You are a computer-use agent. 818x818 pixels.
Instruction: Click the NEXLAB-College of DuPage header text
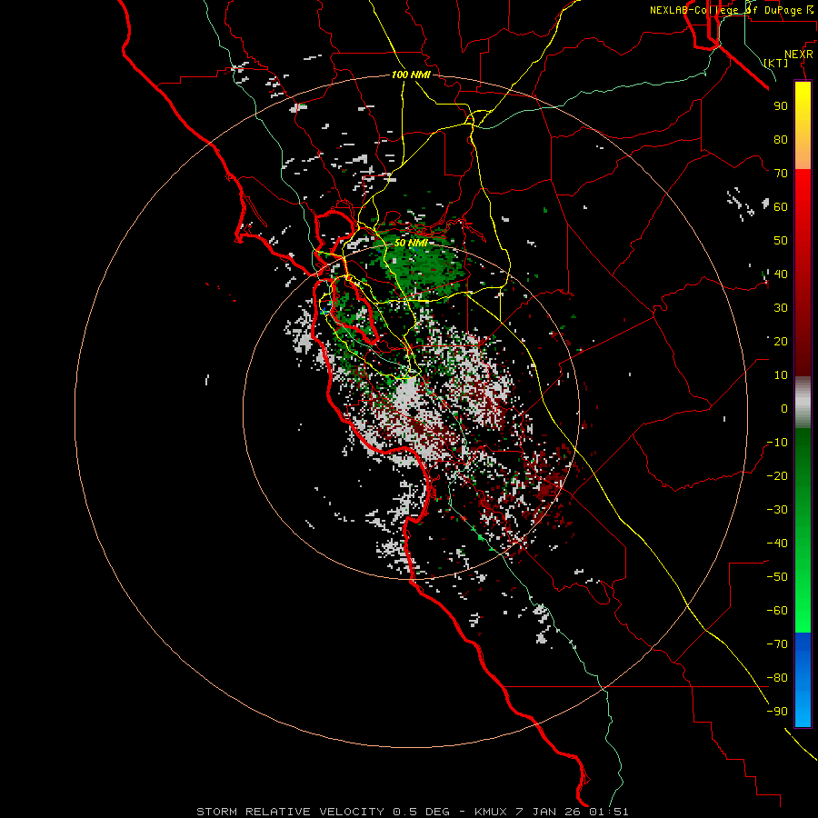pos(731,10)
